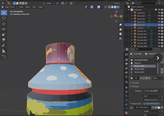Toggle visibility of the Cylinder object
The height and width of the screenshot is (116, 164).
[x=159, y=28]
